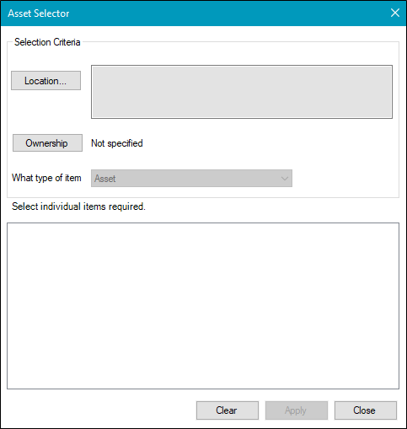
Task: Click the 'Select individual items required.' text
Action: pos(78,206)
